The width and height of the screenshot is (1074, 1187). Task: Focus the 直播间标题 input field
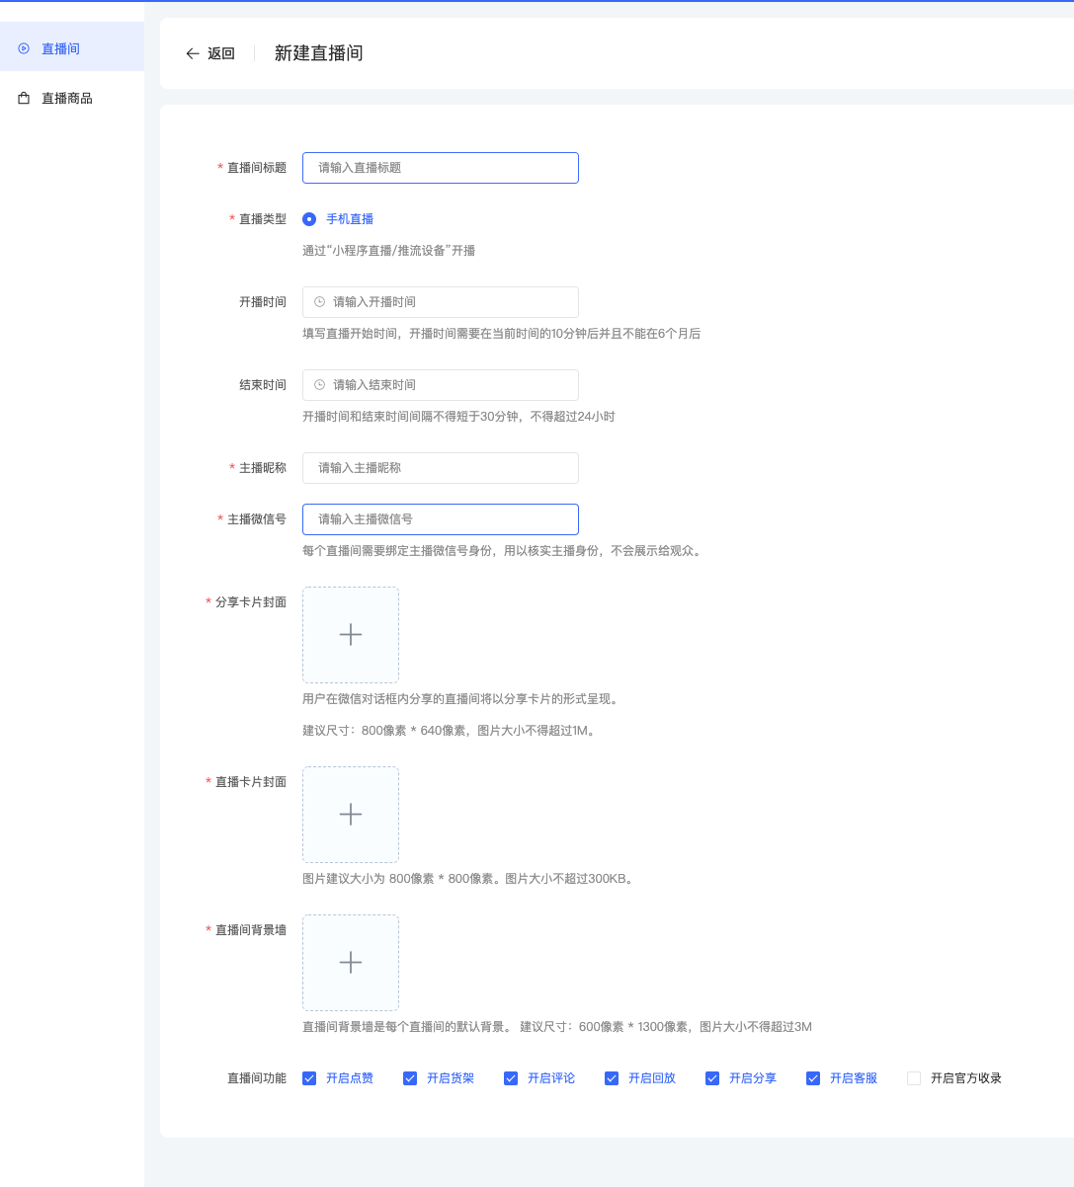coord(441,168)
